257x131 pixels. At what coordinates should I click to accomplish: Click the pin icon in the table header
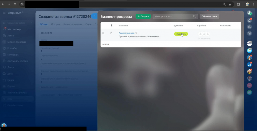pyautogui.click(x=112, y=26)
